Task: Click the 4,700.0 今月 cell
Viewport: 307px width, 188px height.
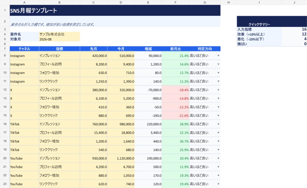Action: coord(121,167)
